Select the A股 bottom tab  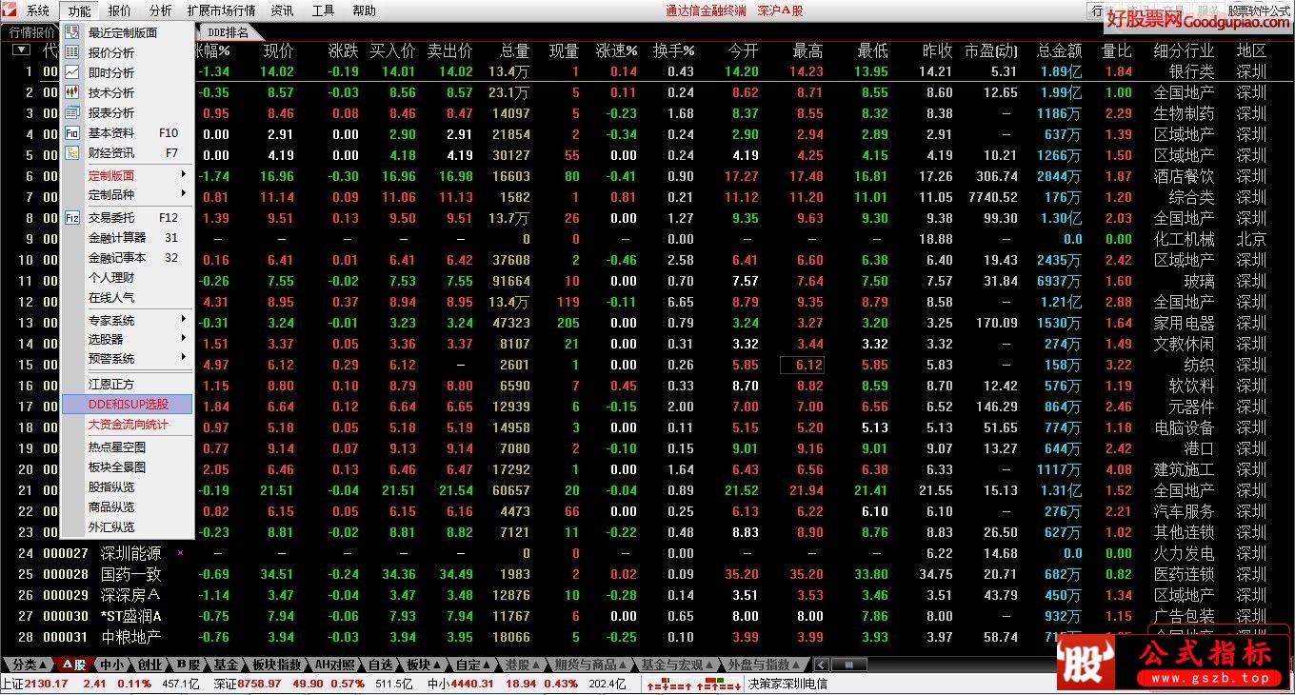73,665
